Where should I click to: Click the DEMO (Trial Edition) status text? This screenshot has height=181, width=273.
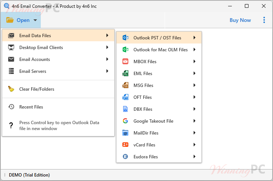[29, 175]
